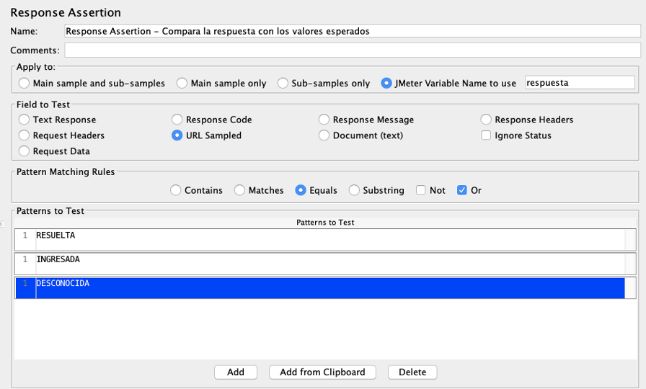Click the Patterns to Test column header

point(325,223)
